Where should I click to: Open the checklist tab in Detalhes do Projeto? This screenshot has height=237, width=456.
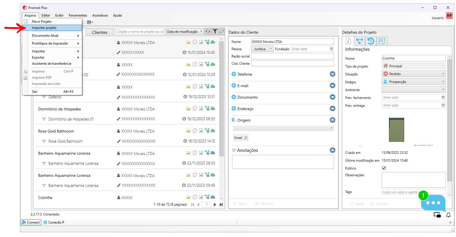tap(382, 41)
